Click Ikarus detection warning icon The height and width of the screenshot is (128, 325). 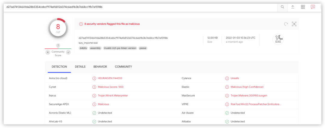pyautogui.click(x=94, y=96)
